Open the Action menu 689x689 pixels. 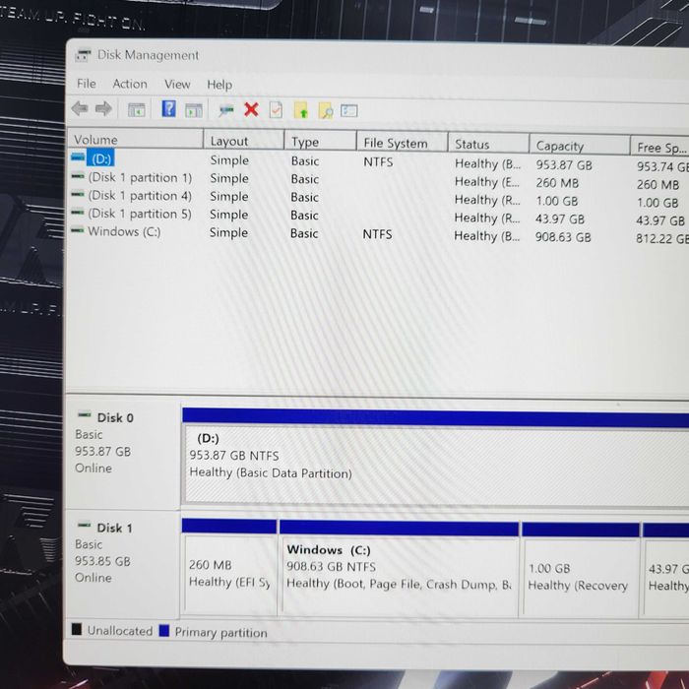coord(130,84)
